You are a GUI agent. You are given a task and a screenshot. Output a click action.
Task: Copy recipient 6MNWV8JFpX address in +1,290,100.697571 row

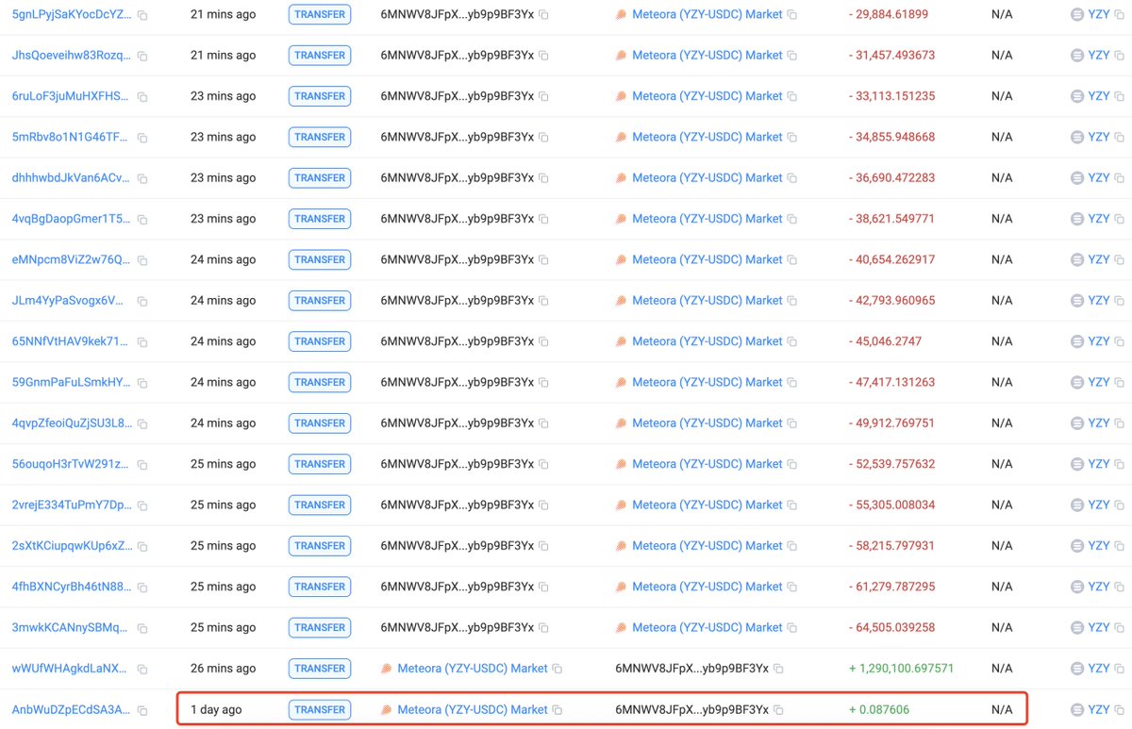click(778, 669)
